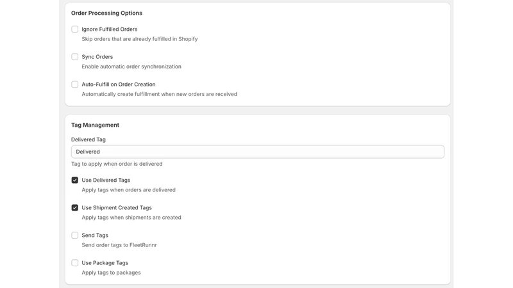513x288 pixels.
Task: Click 'Apply tags when shipments are created' text
Action: (131, 218)
